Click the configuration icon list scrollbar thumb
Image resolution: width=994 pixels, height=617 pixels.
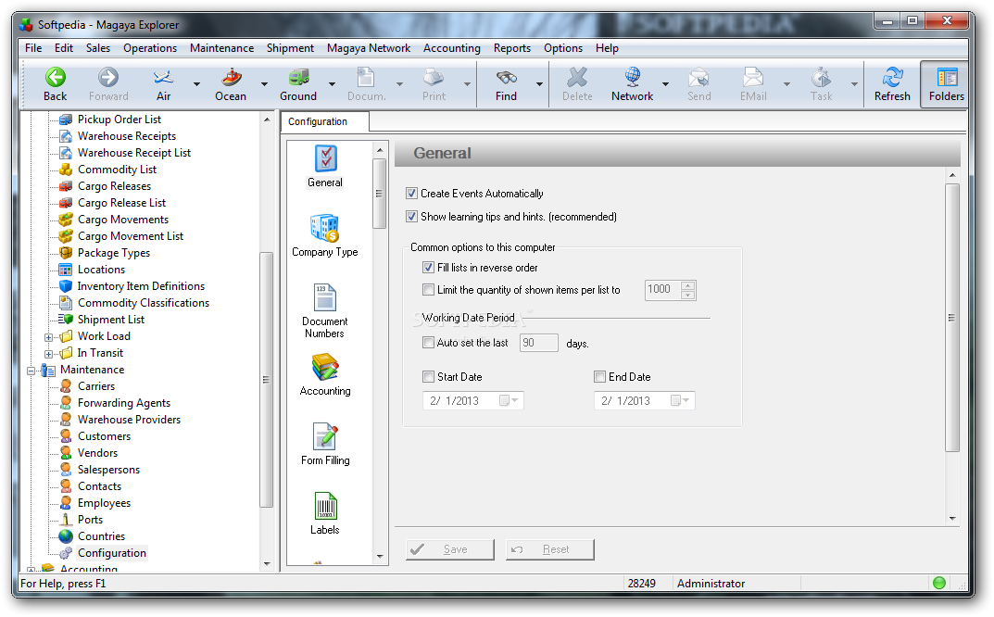tap(380, 194)
